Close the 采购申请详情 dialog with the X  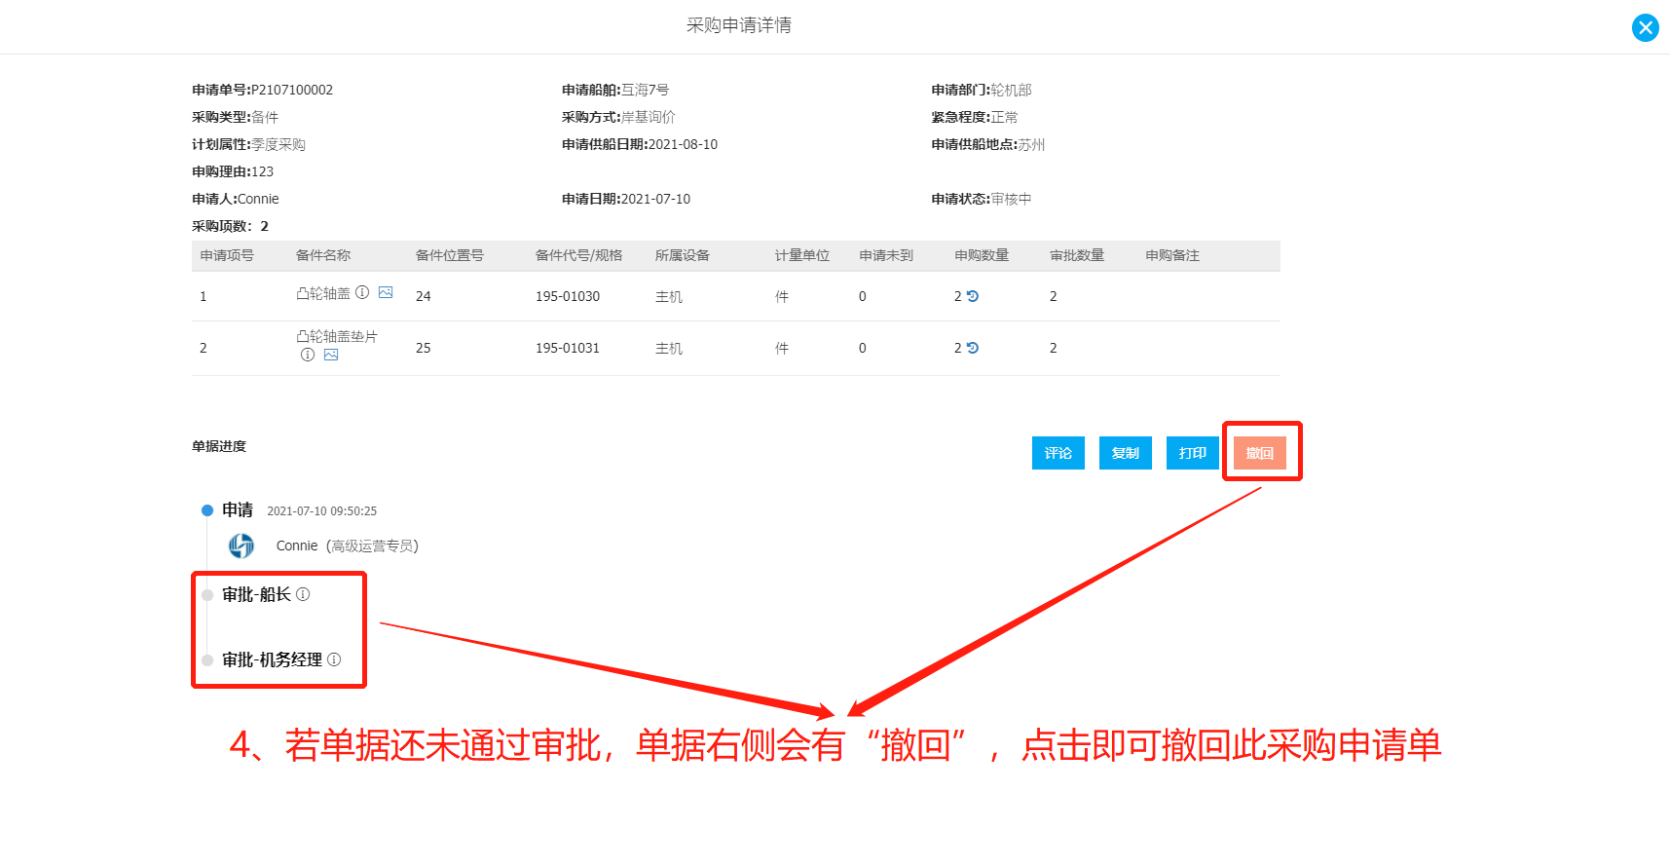(x=1645, y=27)
